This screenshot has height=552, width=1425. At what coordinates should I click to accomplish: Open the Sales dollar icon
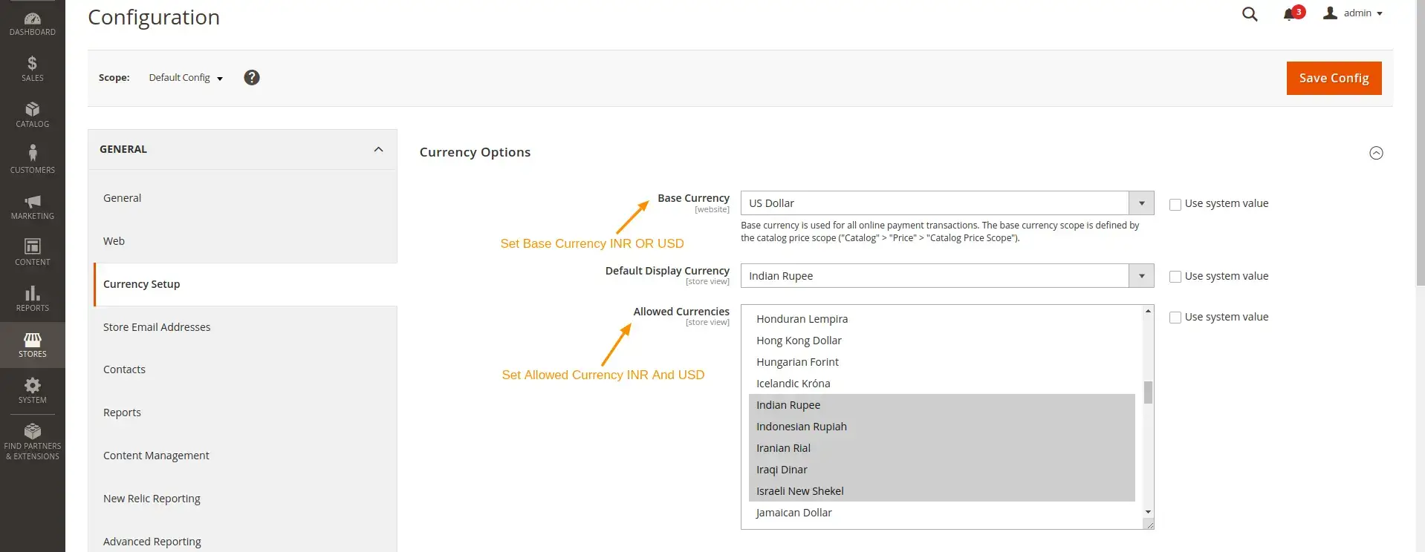click(32, 63)
